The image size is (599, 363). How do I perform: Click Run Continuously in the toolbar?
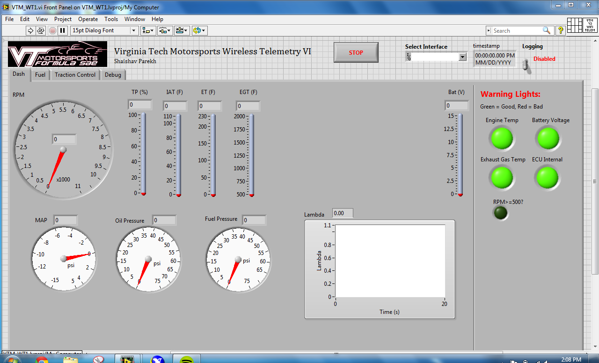(41, 30)
